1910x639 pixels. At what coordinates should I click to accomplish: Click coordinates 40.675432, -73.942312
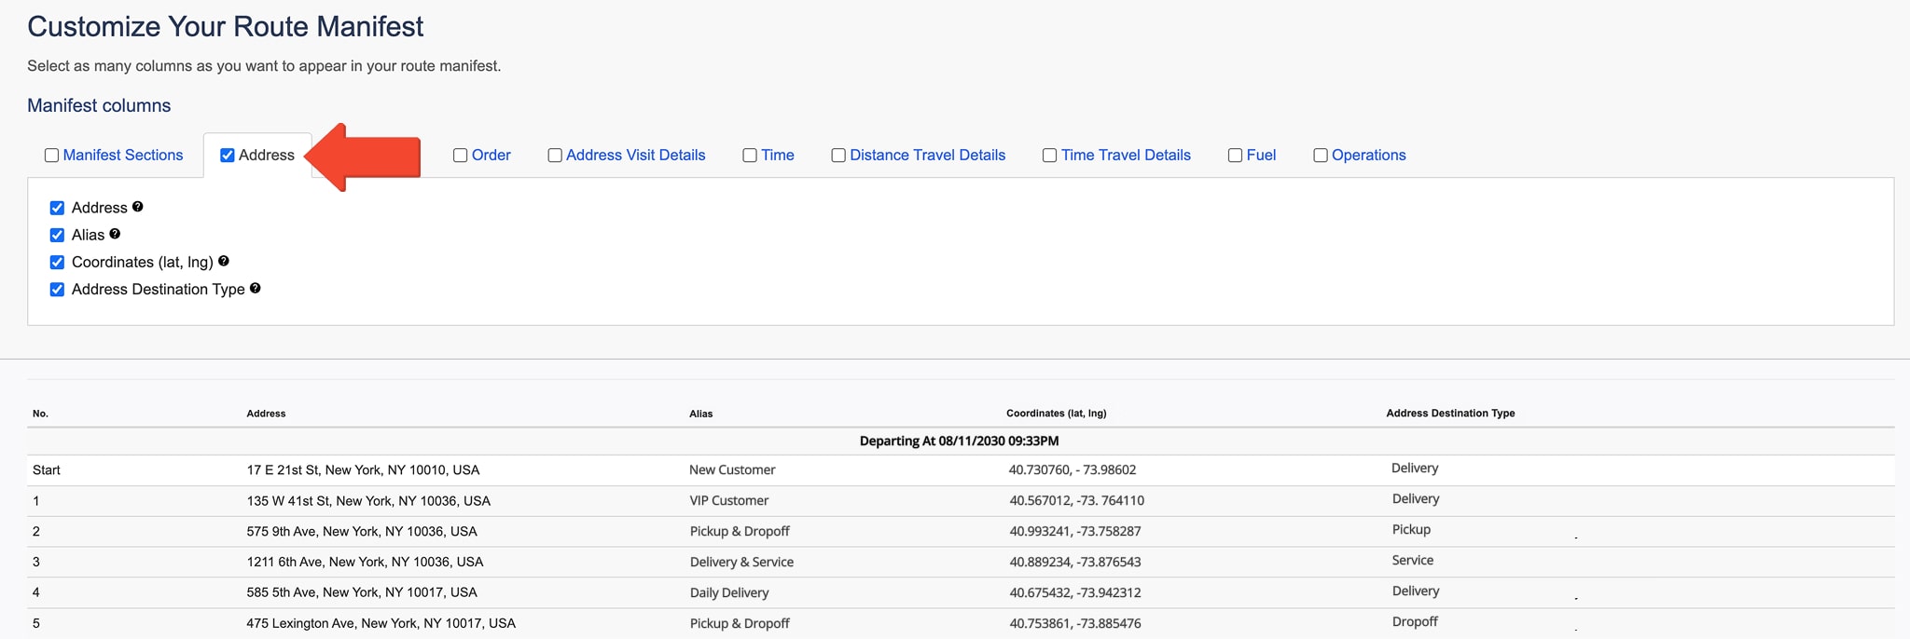pos(1074,592)
